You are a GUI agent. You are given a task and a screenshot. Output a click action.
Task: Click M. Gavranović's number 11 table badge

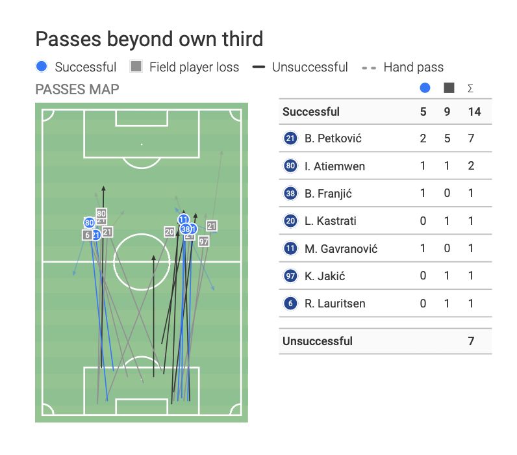tap(290, 248)
